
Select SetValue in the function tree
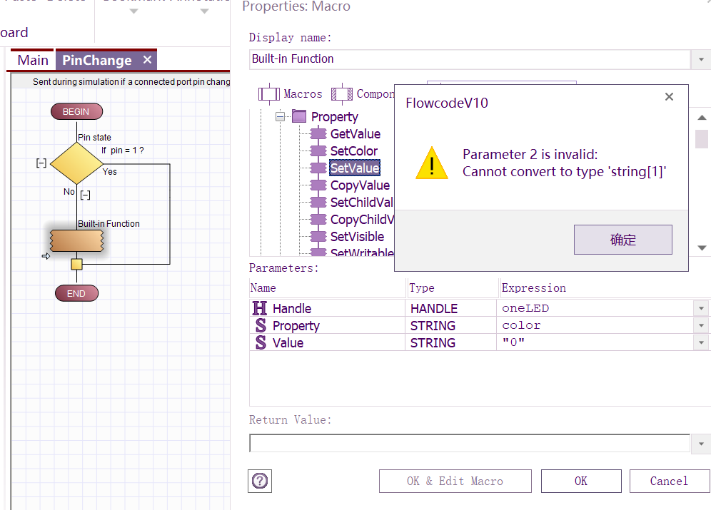click(x=355, y=168)
